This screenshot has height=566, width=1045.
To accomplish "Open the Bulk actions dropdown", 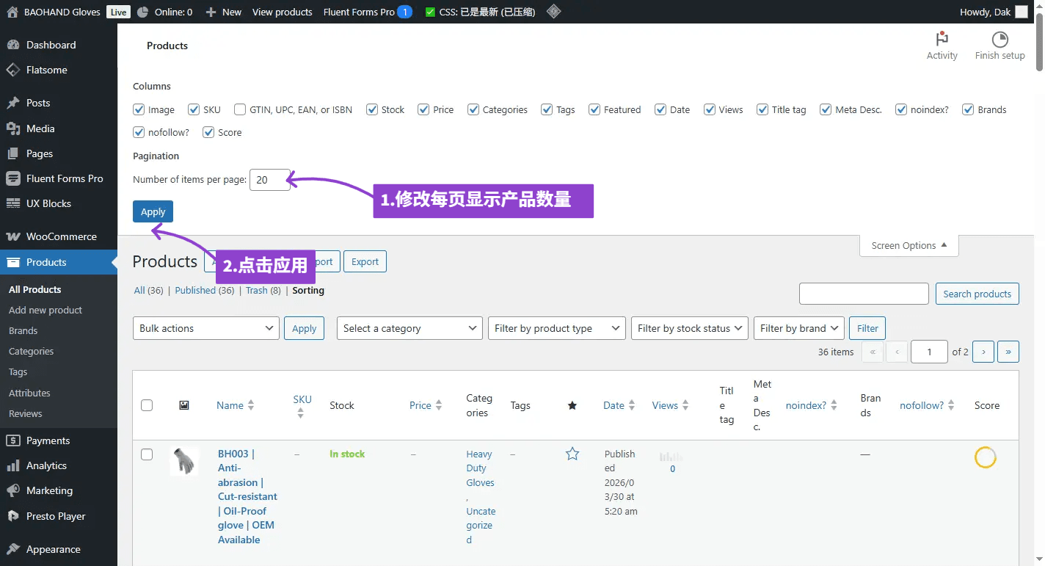I will tap(205, 329).
